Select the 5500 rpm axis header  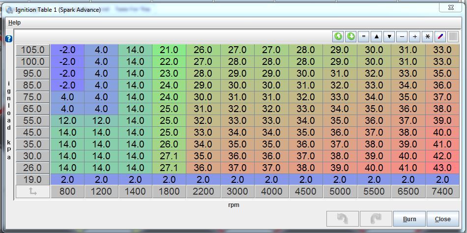374,192
